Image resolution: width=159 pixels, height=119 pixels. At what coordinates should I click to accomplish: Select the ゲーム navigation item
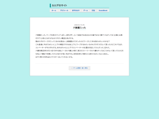85,11
